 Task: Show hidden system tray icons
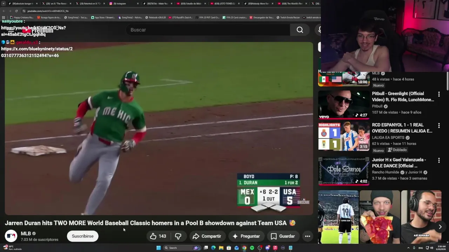(409, 248)
